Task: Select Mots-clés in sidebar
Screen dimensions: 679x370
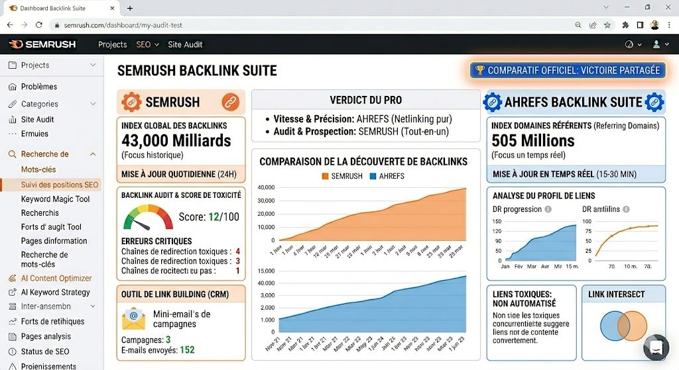Action: pos(38,169)
